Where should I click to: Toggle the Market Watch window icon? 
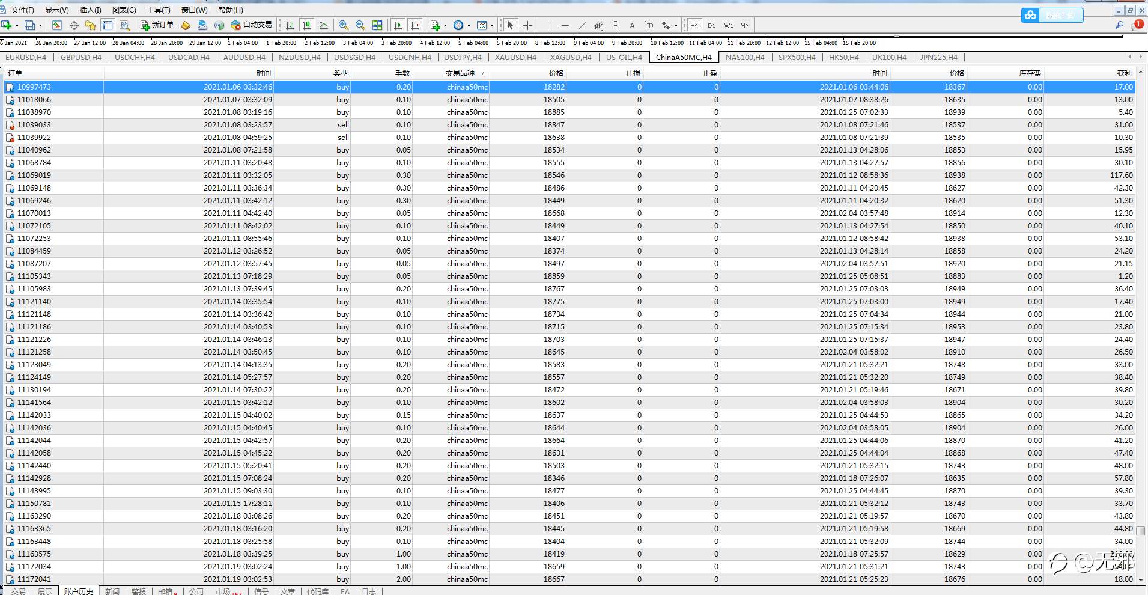coord(57,25)
